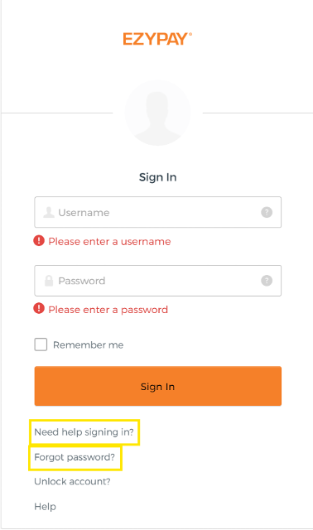Image resolution: width=313 pixels, height=530 pixels.
Task: Click the password field help question mark
Action: 267,281
